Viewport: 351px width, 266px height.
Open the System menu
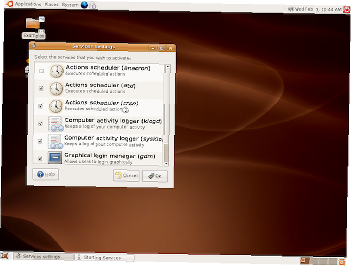click(70, 5)
